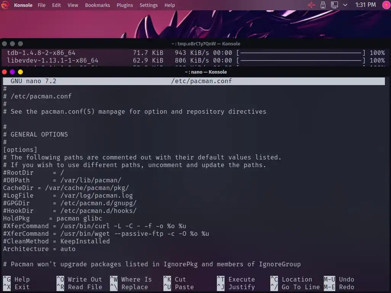Viewport: 391px width, 293px height.
Task: Click the network connection tray icon
Action: (334, 5)
